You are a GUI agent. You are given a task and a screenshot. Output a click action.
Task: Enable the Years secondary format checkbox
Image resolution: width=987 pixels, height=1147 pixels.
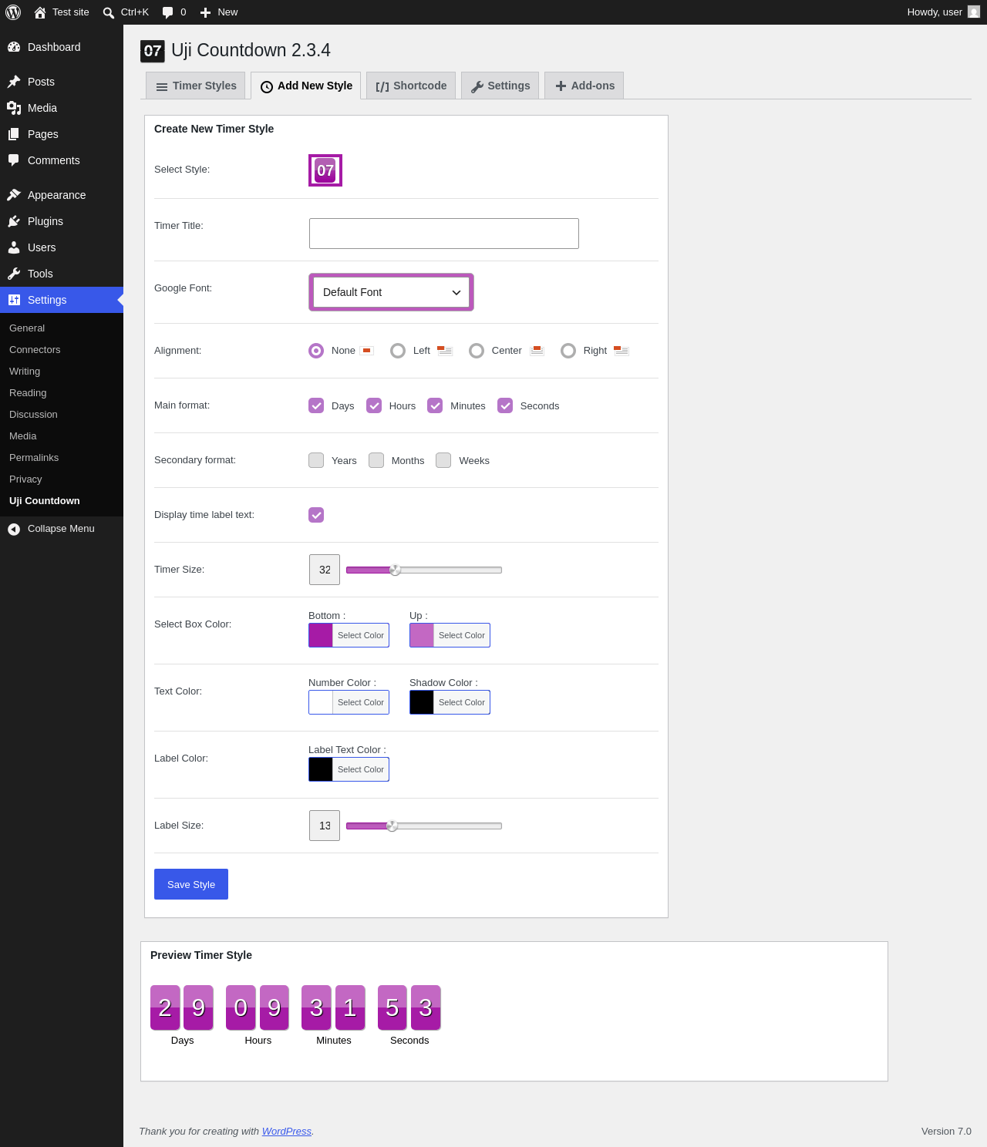click(316, 460)
